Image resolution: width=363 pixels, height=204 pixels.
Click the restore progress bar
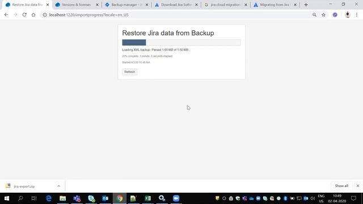pos(181,42)
